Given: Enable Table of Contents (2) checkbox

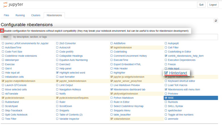Looking at the screenshot, I should (x=57, y=115).
